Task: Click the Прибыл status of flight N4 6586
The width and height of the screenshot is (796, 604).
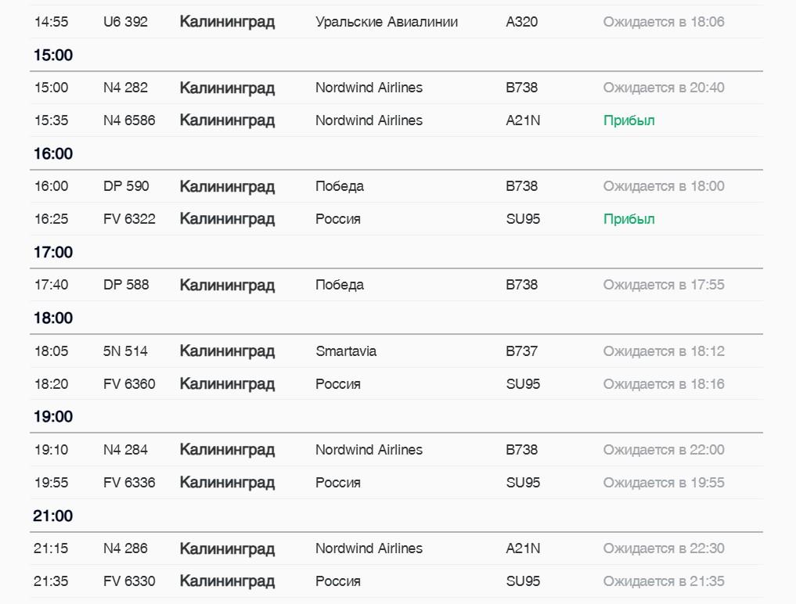Action: pos(629,120)
